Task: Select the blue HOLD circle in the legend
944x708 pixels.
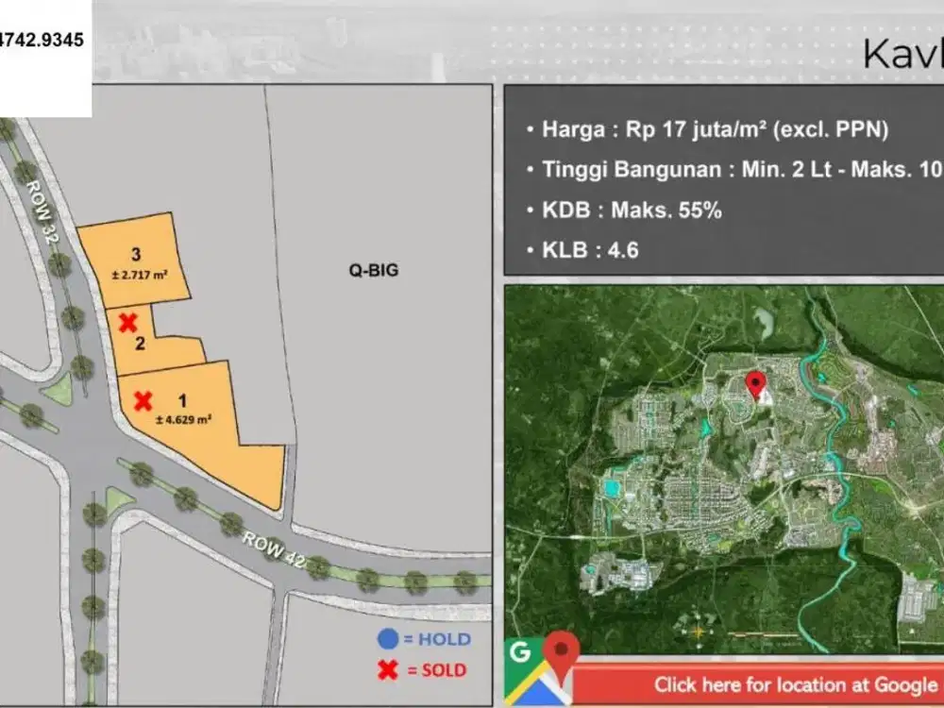Action: pyautogui.click(x=386, y=639)
